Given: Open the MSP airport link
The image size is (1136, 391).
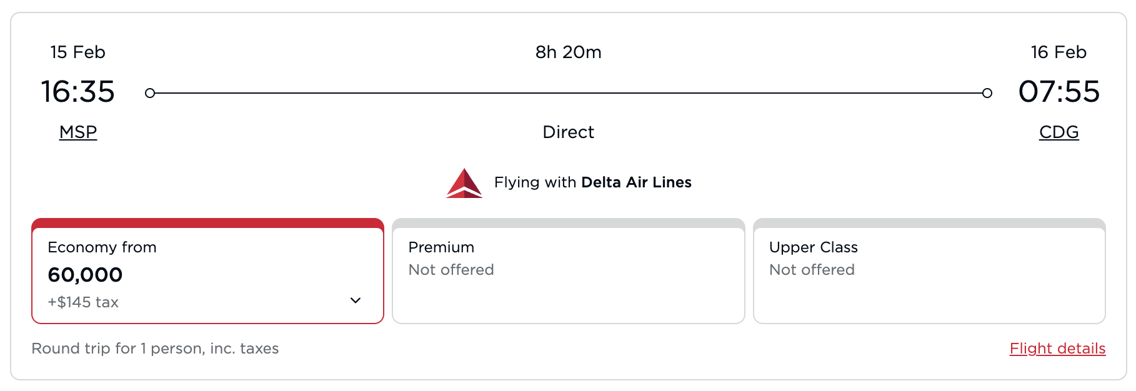Looking at the screenshot, I should (77, 132).
